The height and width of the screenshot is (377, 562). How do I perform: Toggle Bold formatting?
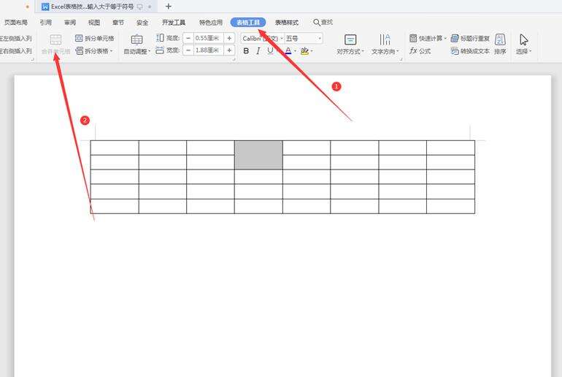coord(246,51)
